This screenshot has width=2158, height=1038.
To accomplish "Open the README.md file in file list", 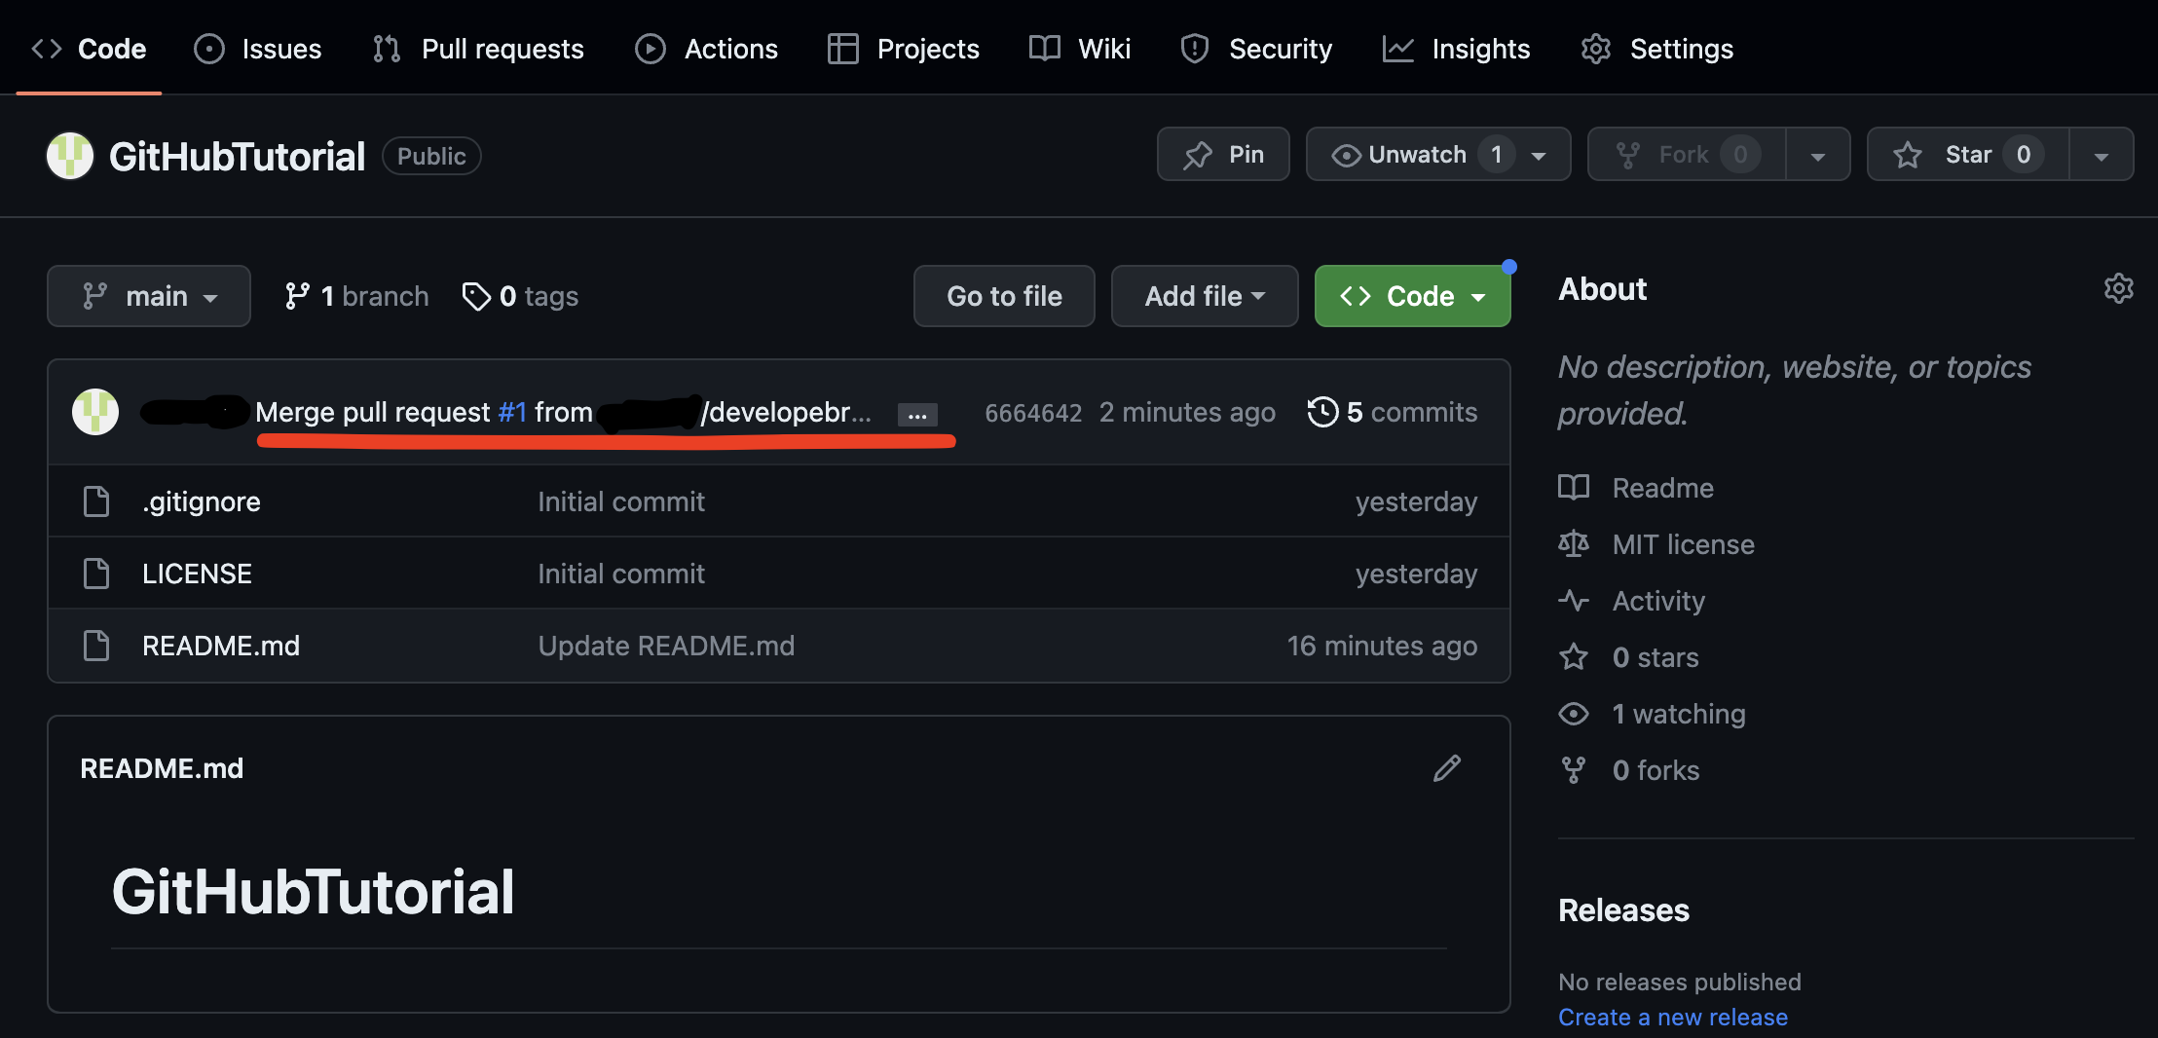I will pyautogui.click(x=221, y=646).
